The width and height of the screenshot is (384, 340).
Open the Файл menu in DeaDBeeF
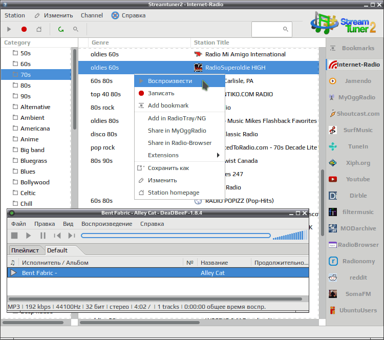(x=18, y=224)
